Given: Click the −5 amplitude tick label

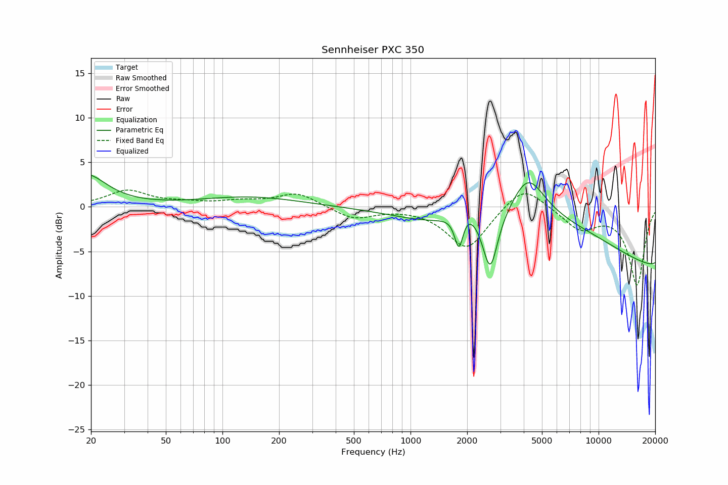Looking at the screenshot, I should pyautogui.click(x=80, y=252).
